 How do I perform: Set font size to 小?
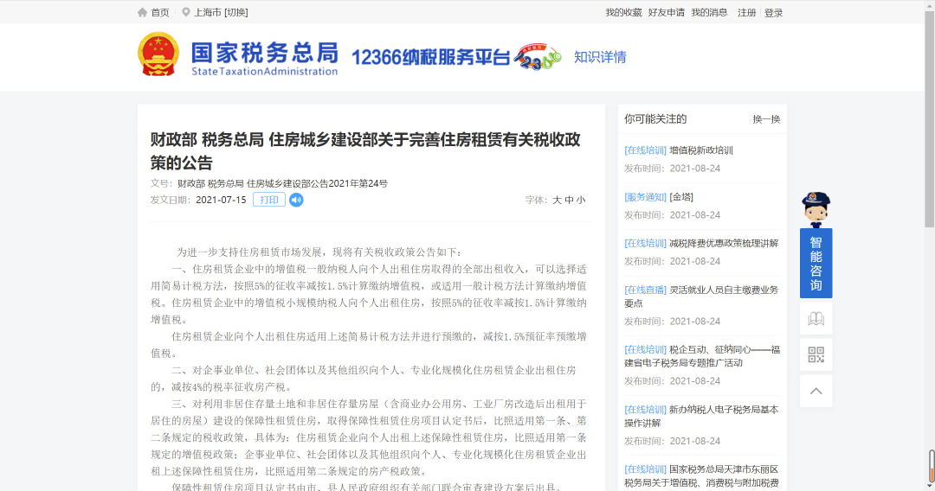tap(580, 200)
